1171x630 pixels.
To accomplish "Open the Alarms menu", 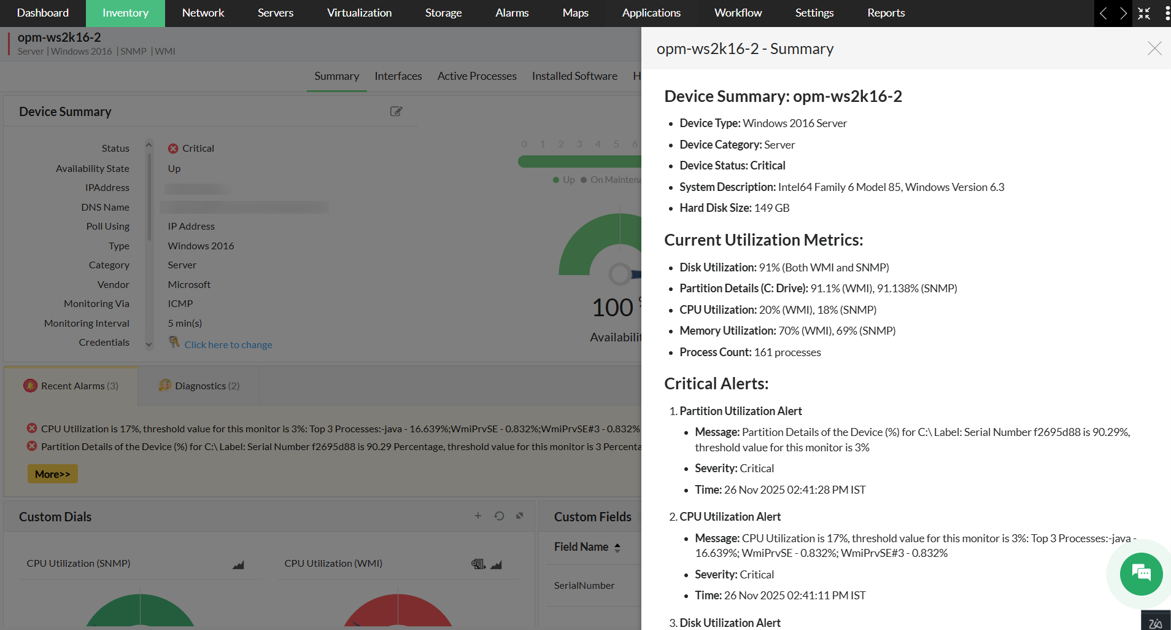I will point(512,13).
